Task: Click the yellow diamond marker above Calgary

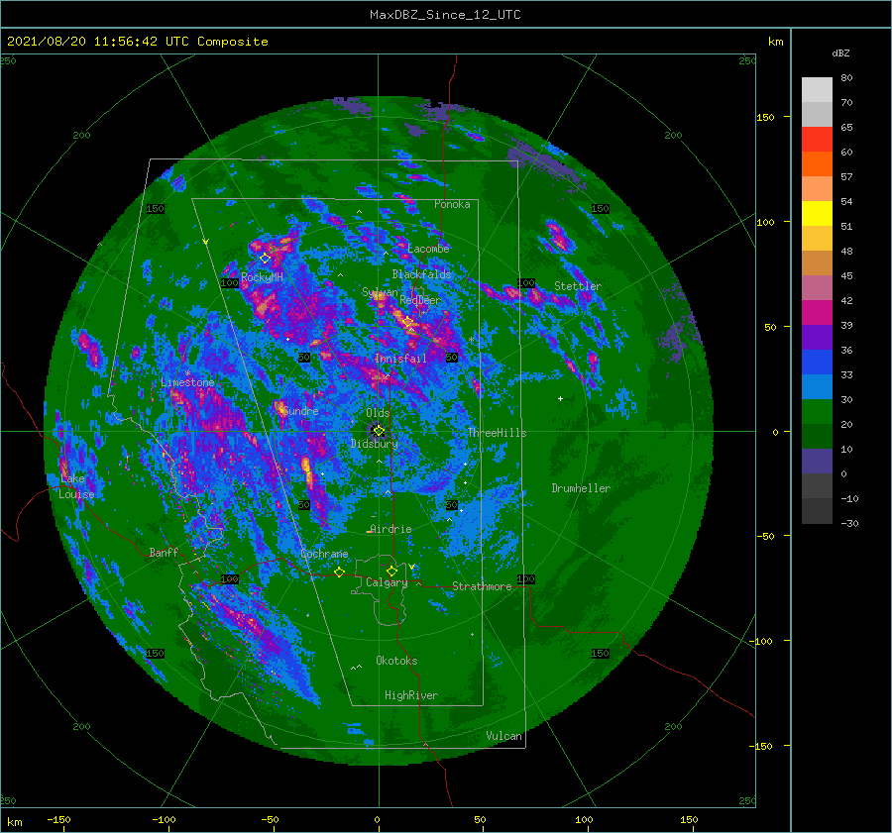Action: click(x=391, y=571)
